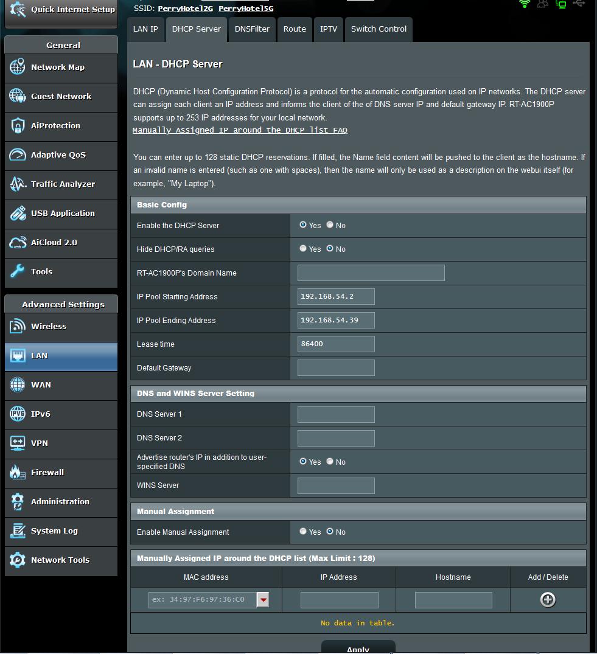Click the Traffic Analyzer waveform icon
Screen dimensions: 597x654
[x=18, y=184]
